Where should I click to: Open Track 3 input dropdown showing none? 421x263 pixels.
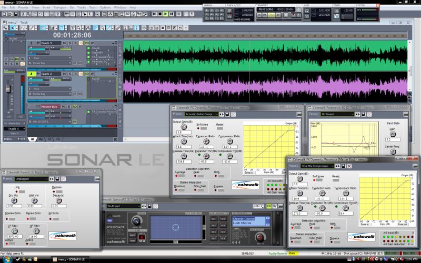(x=50, y=58)
